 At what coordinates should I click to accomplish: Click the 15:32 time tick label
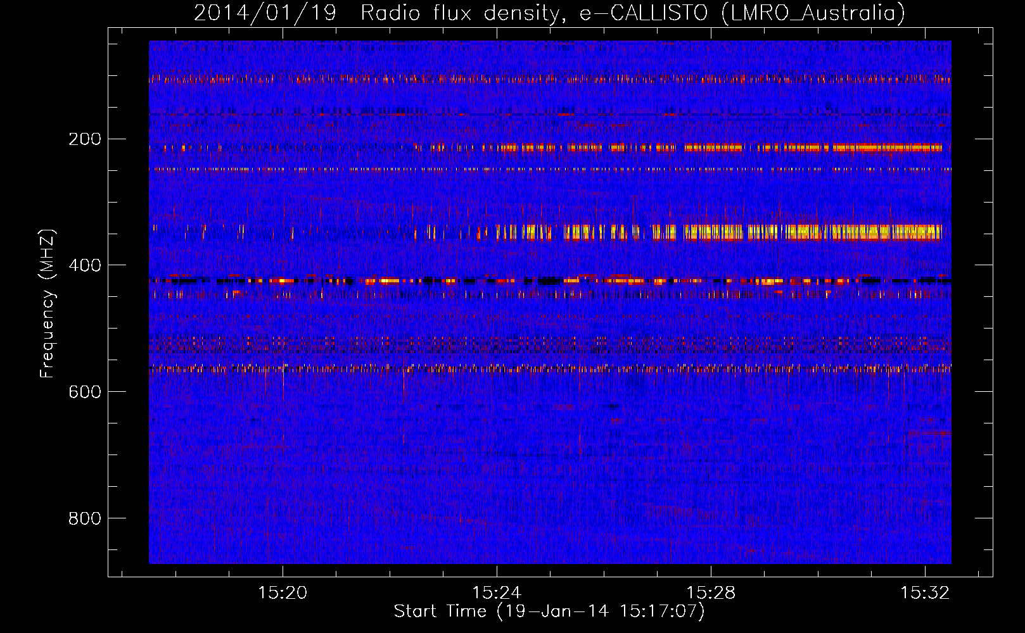point(925,592)
